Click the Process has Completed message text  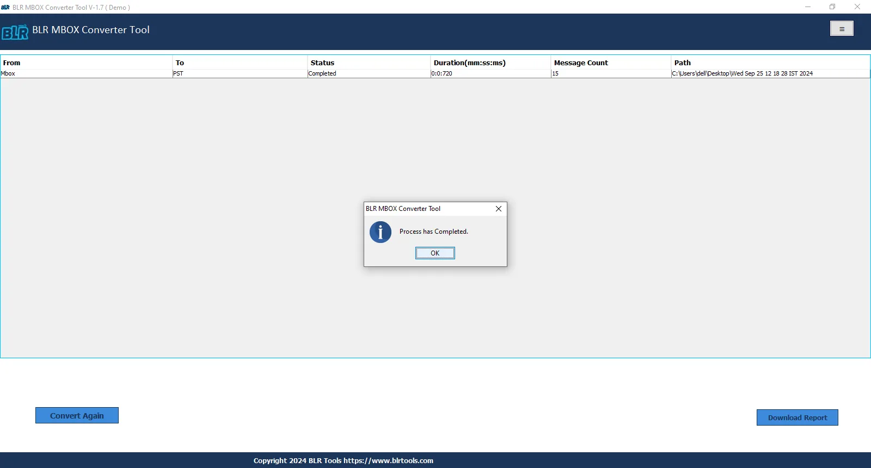tap(434, 232)
